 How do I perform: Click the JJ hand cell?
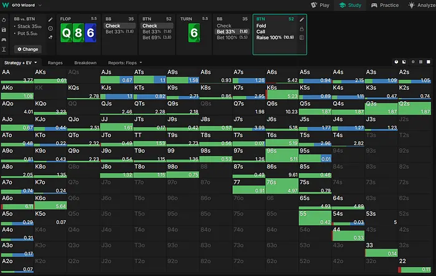click(x=116, y=123)
